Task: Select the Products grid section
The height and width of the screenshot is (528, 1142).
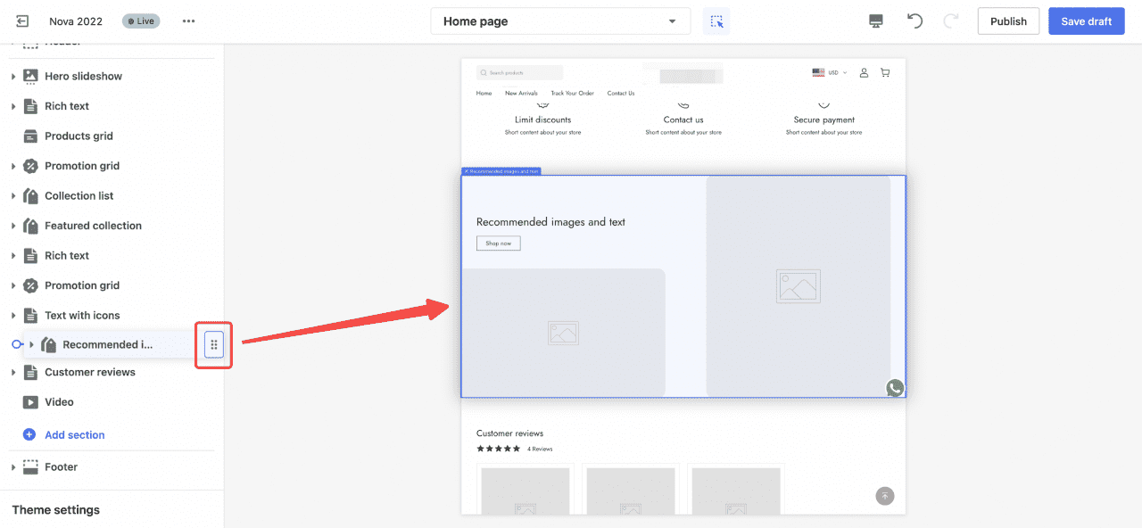Action: pos(79,136)
